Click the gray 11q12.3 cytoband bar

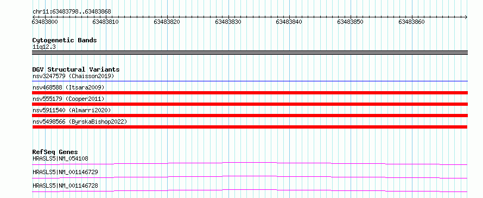click(x=250, y=53)
